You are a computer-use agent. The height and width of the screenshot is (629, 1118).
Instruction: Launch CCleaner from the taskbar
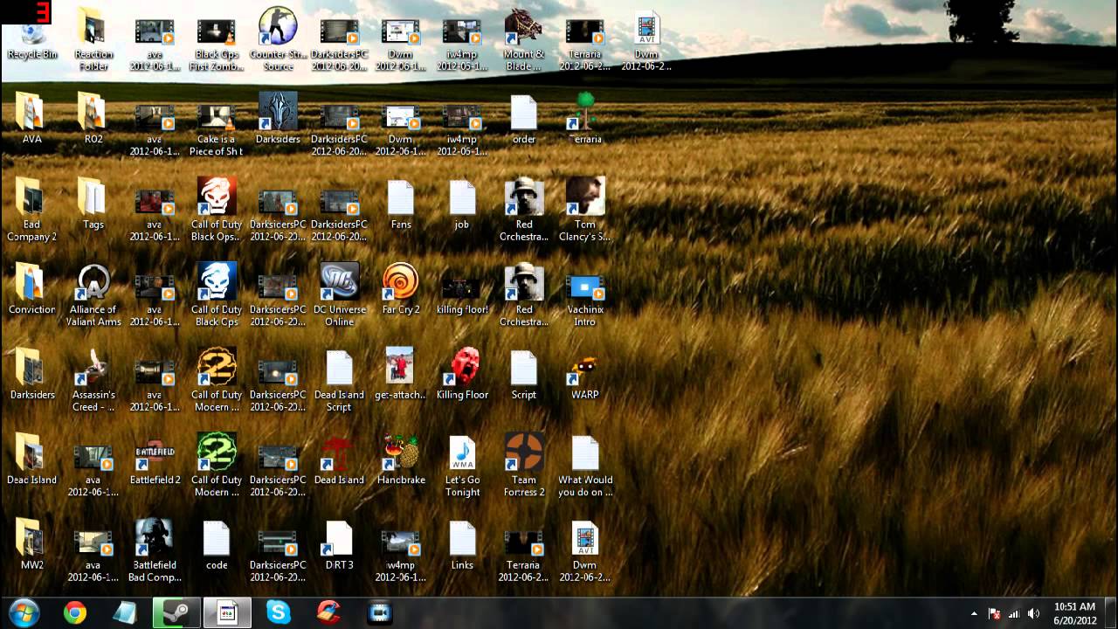tap(329, 613)
